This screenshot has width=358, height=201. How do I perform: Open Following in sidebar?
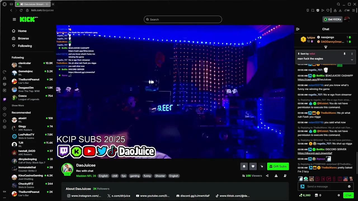point(25,46)
